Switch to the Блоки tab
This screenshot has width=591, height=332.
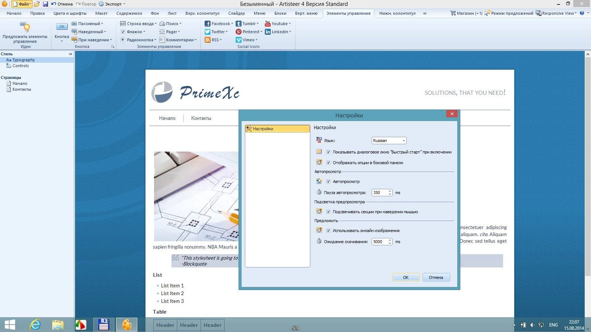280,13
